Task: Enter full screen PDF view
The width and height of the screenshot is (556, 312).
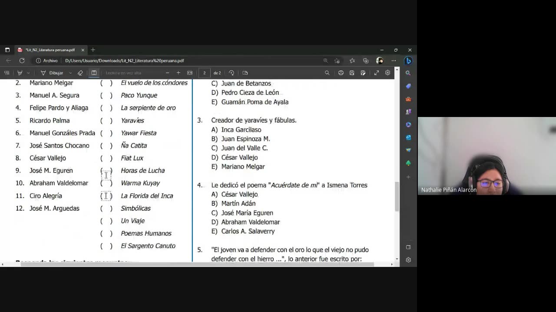Action: pos(377,73)
